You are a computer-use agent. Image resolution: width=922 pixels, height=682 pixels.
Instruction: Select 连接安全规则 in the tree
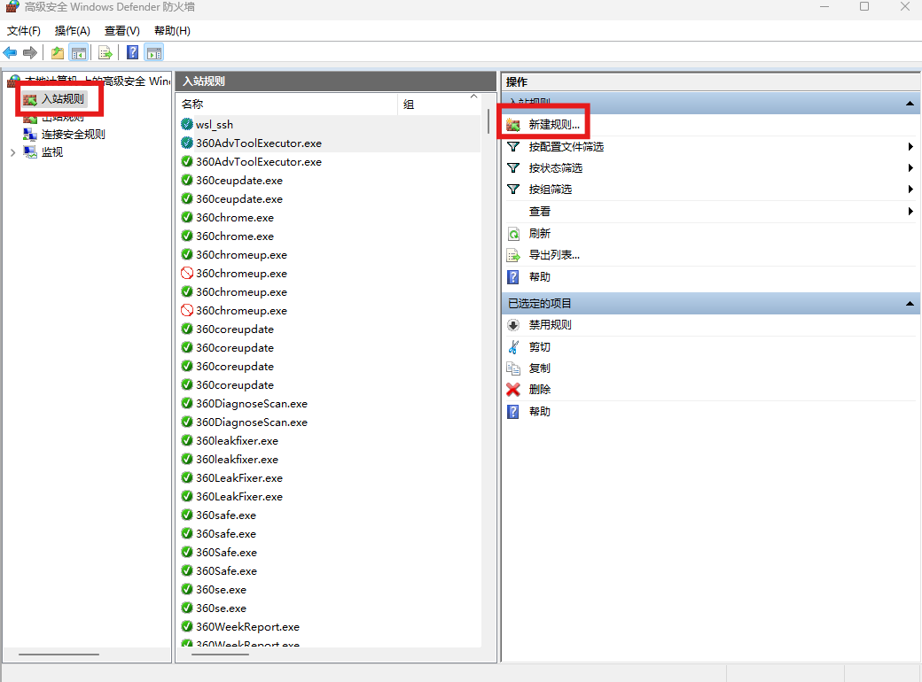point(74,135)
